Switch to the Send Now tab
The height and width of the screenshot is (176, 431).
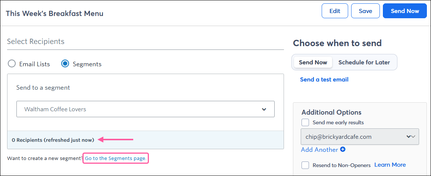click(313, 62)
